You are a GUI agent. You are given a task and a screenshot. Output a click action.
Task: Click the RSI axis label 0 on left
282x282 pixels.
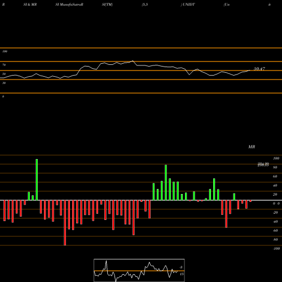coord(3,96)
